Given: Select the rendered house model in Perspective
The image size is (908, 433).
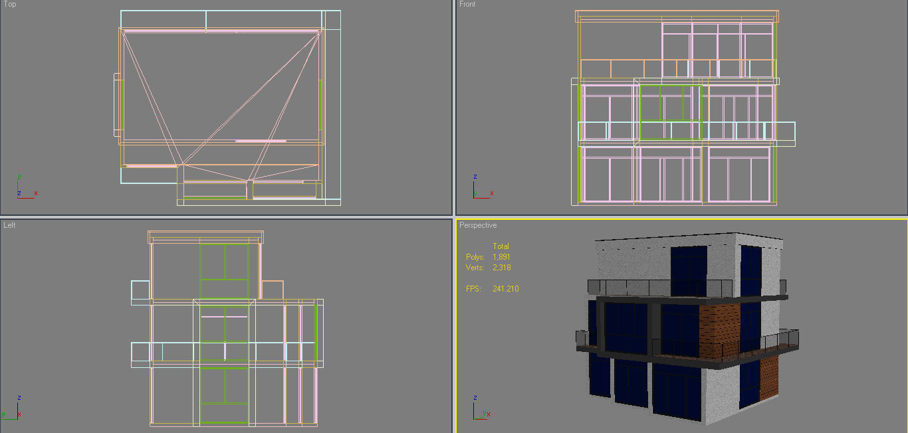Looking at the screenshot, I should 688,329.
